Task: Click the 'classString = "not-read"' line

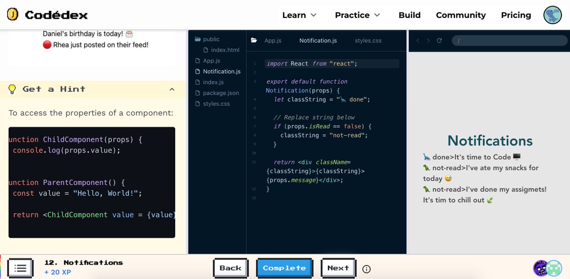Action: tap(324, 135)
